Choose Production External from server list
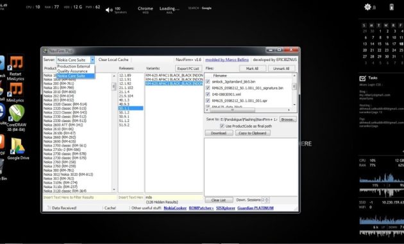The height and width of the screenshot is (244, 404). 74,66
